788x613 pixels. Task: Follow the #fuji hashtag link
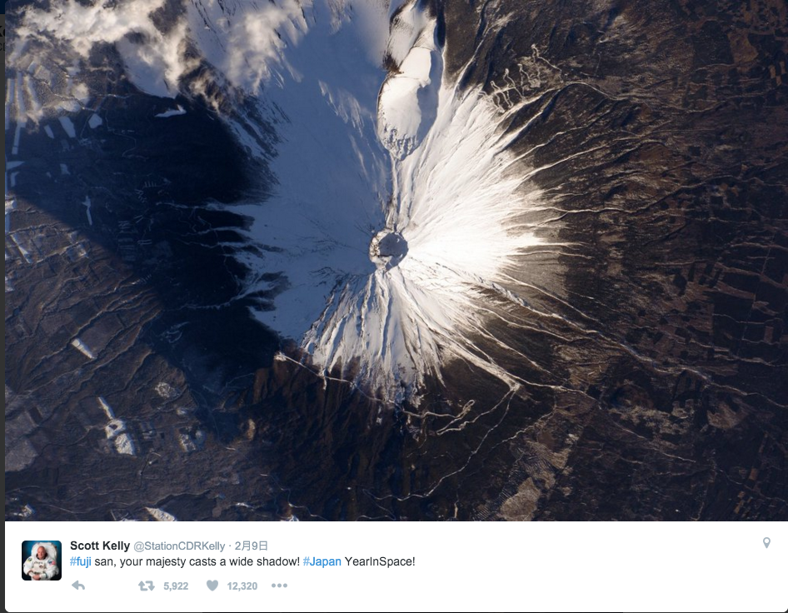[x=81, y=561]
